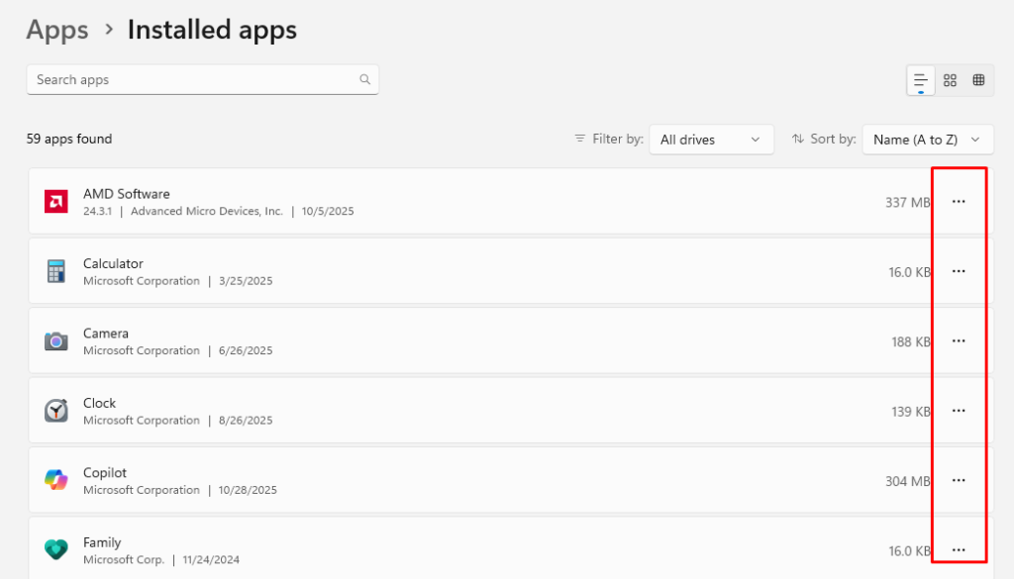
Task: Click the search magnifier icon
Action: click(364, 80)
